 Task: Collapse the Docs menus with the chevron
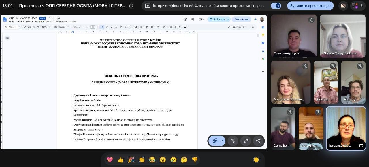[253, 27]
